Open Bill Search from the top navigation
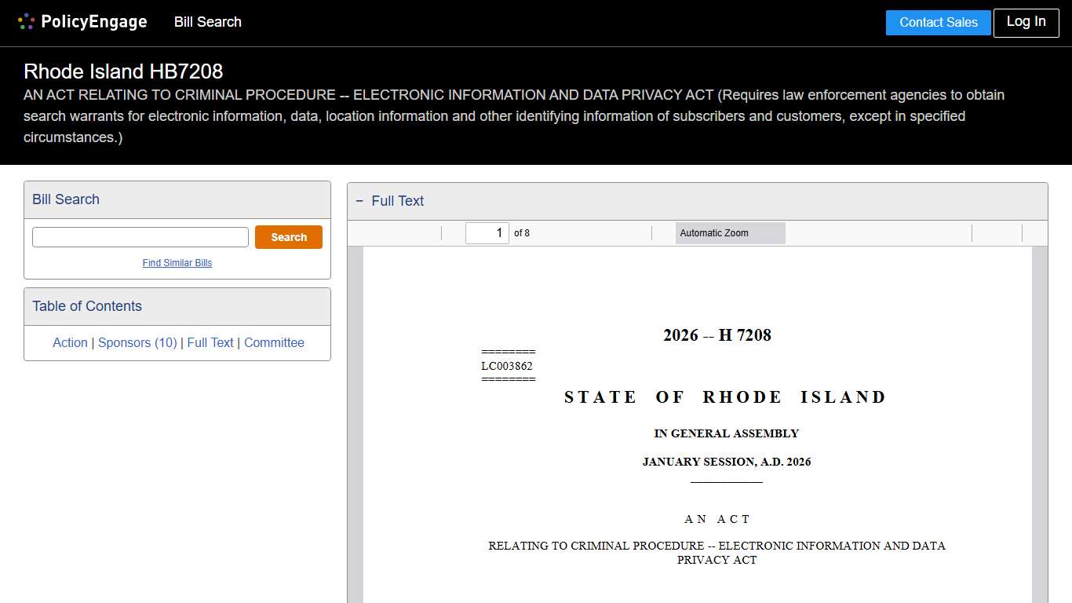The height and width of the screenshot is (603, 1072). 207,22
